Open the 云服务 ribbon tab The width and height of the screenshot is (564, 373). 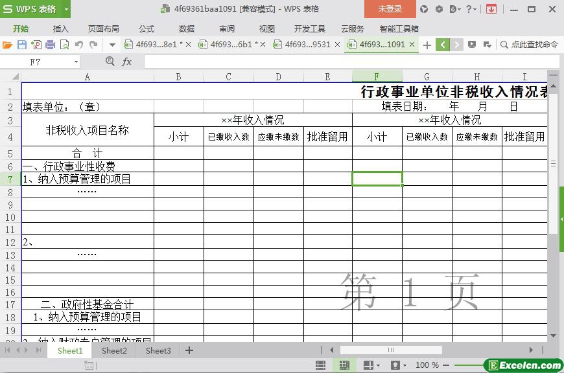[x=353, y=28]
